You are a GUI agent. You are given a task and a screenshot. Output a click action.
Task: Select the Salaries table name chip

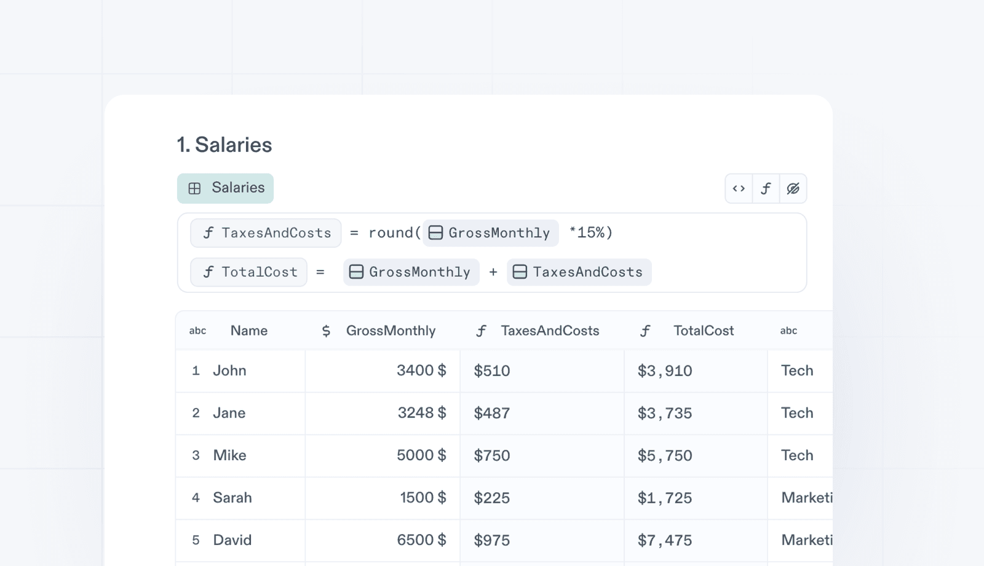click(225, 188)
